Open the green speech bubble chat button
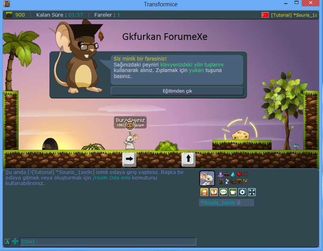The width and height of the screenshot is (323, 251). (x=223, y=192)
